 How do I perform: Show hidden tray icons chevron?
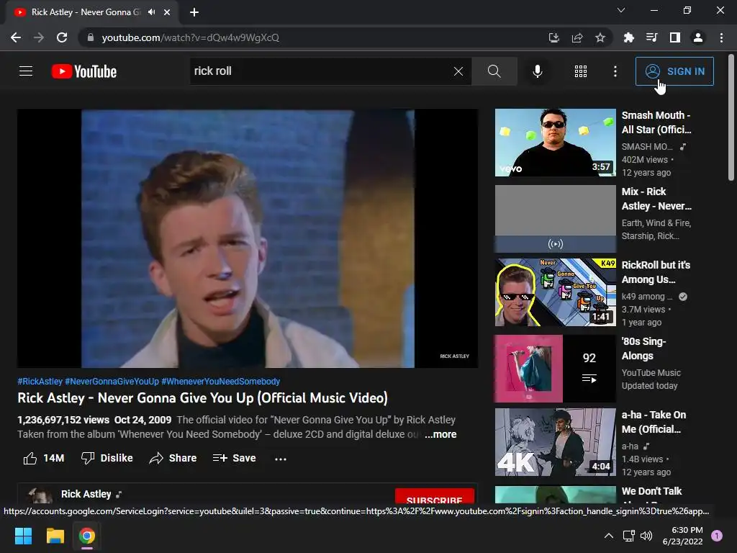[609, 536]
